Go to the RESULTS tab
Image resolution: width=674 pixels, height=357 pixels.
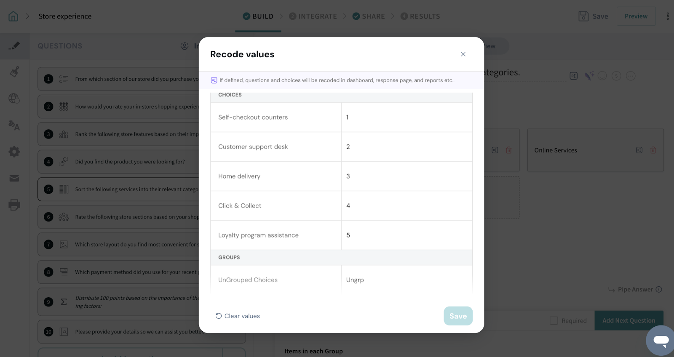(420, 16)
